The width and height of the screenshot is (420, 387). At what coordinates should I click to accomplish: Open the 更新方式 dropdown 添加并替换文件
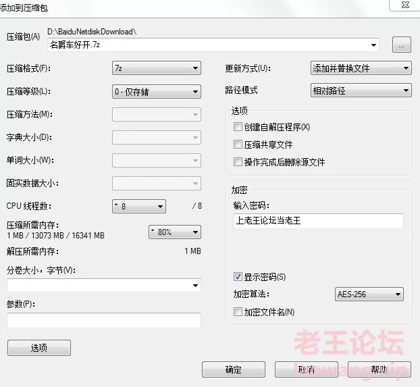(361, 68)
